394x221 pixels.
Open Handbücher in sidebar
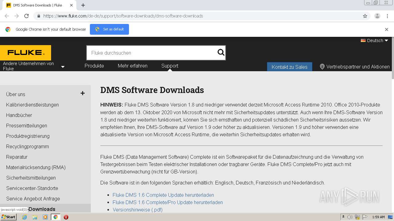coord(19,115)
